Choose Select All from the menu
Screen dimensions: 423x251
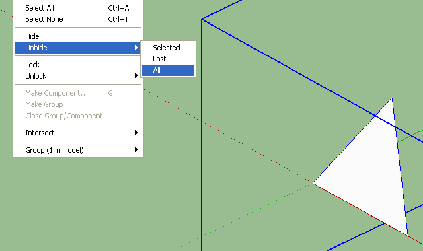[78, 8]
